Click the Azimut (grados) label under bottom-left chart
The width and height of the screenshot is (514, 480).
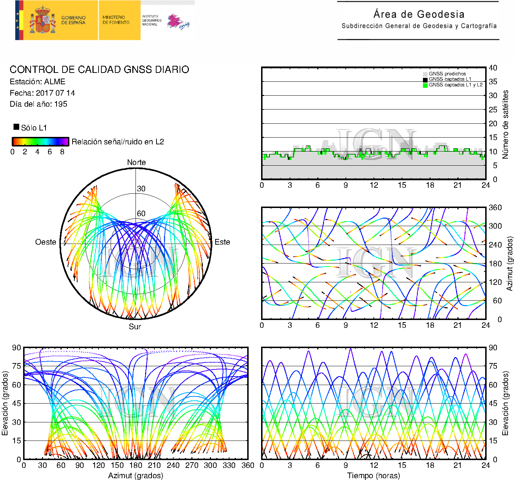136,475
